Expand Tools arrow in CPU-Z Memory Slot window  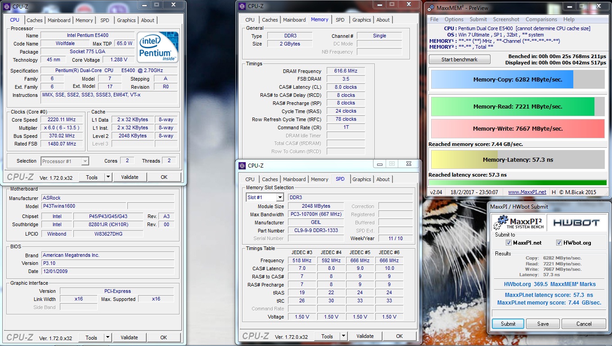[x=343, y=336]
